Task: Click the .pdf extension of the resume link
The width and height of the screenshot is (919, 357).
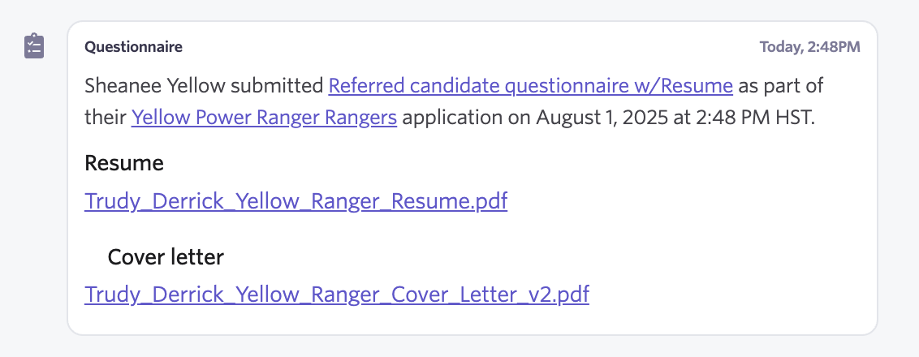Action: click(x=489, y=201)
